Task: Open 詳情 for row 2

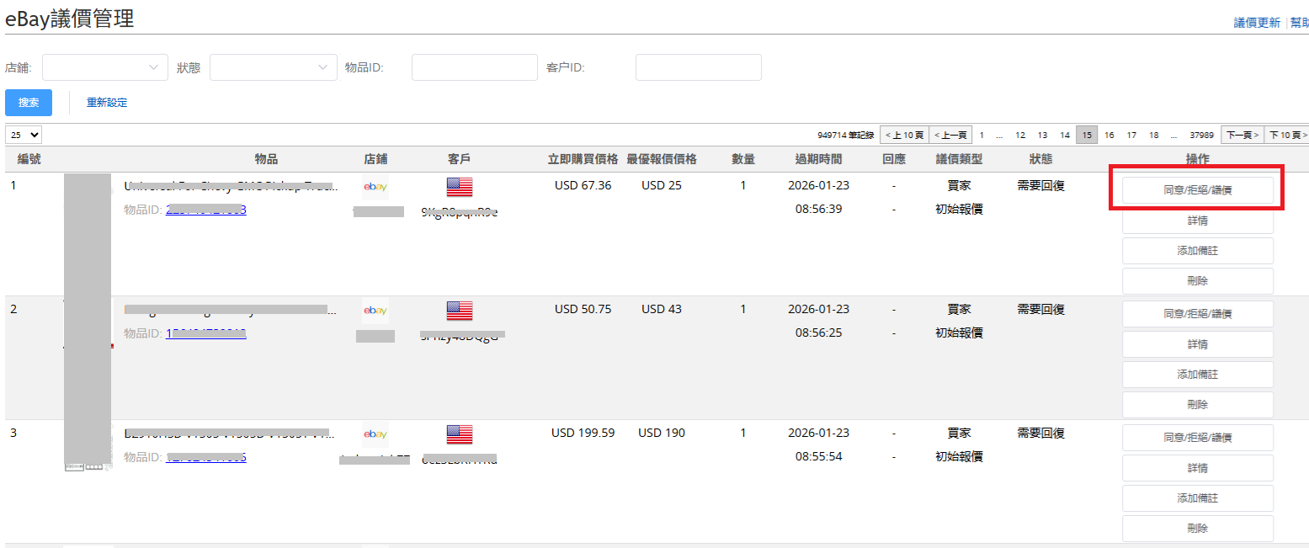Action: pos(1197,344)
